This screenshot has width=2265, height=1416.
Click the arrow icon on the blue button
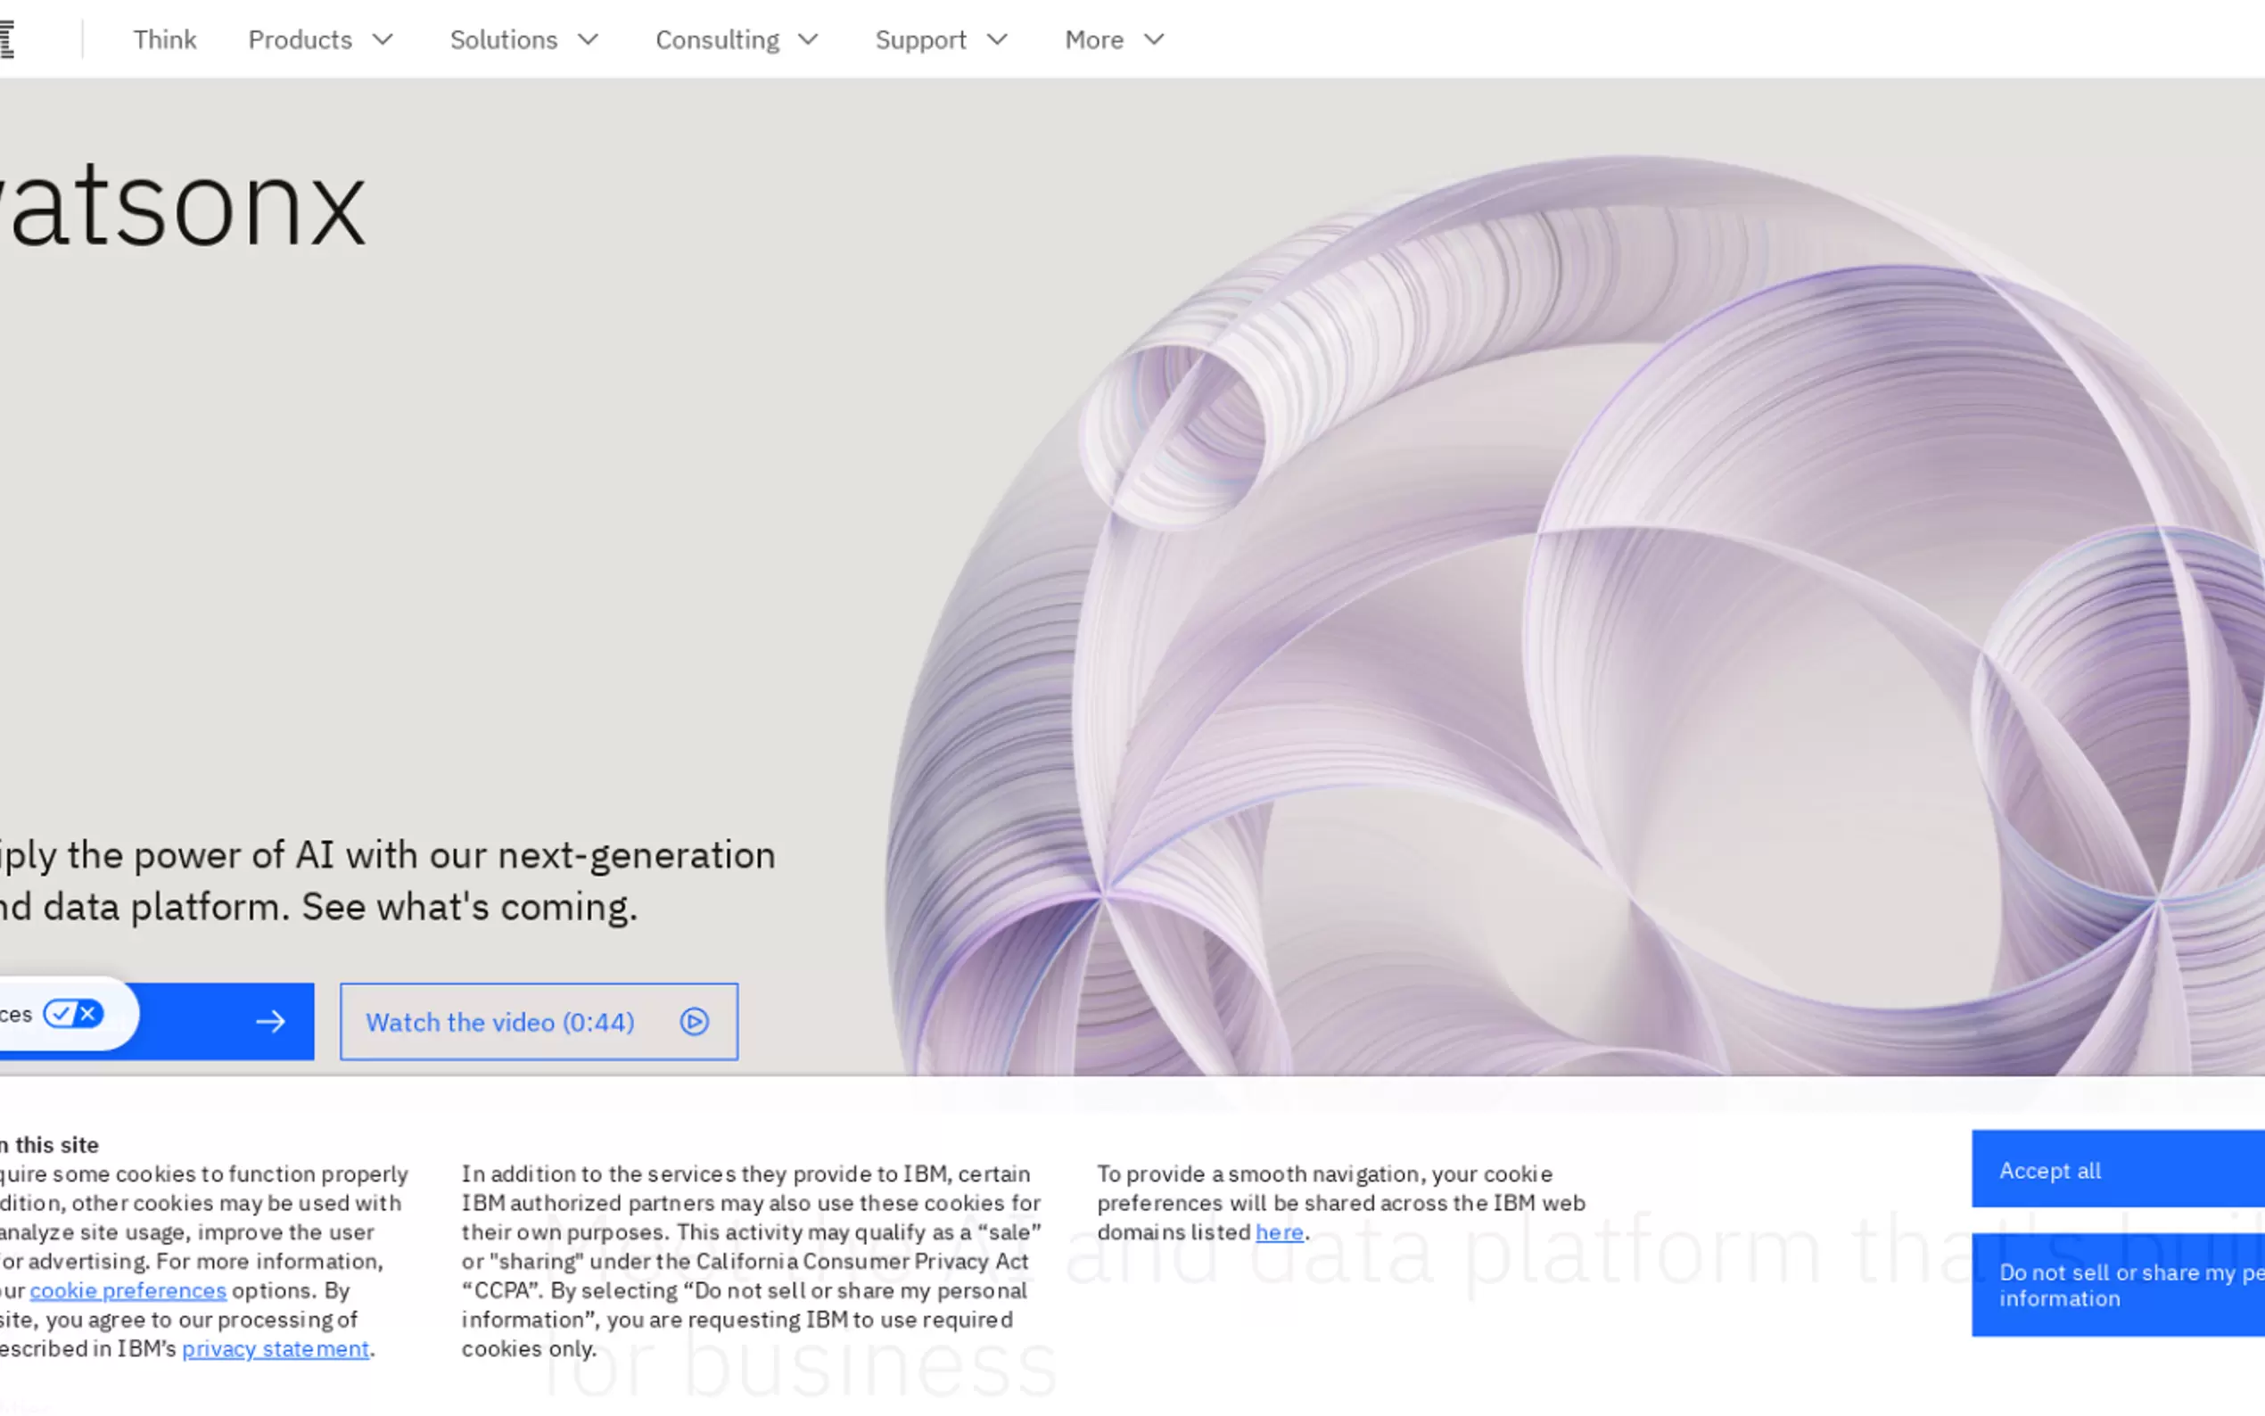pyautogui.click(x=270, y=1021)
